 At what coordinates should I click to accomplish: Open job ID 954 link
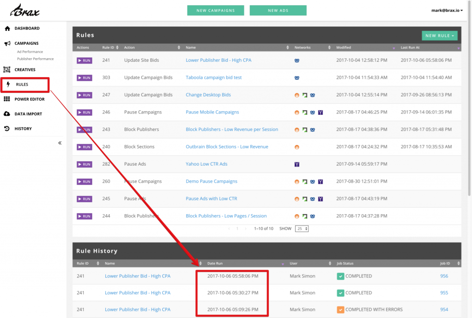[444, 310]
